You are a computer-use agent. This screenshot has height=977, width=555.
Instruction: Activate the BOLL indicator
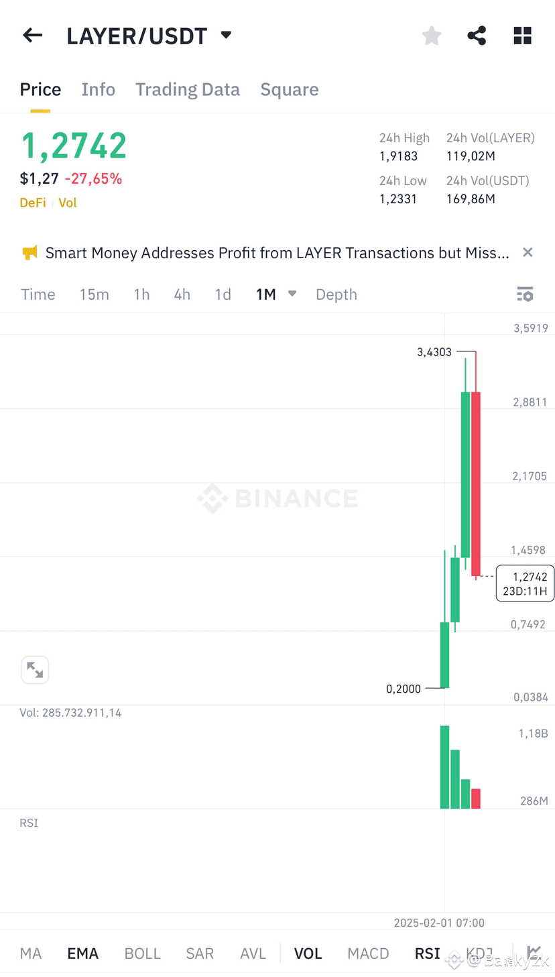[x=142, y=952]
